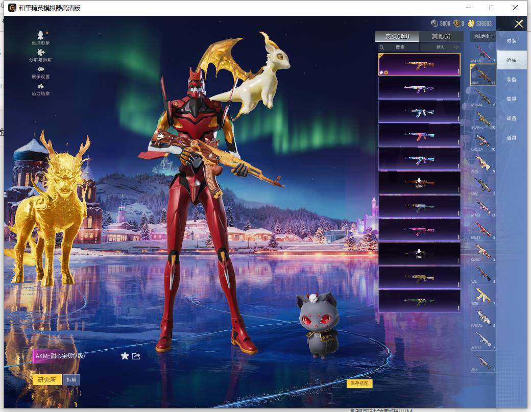Select the fifth AKM skin thumbnail

[419, 159]
